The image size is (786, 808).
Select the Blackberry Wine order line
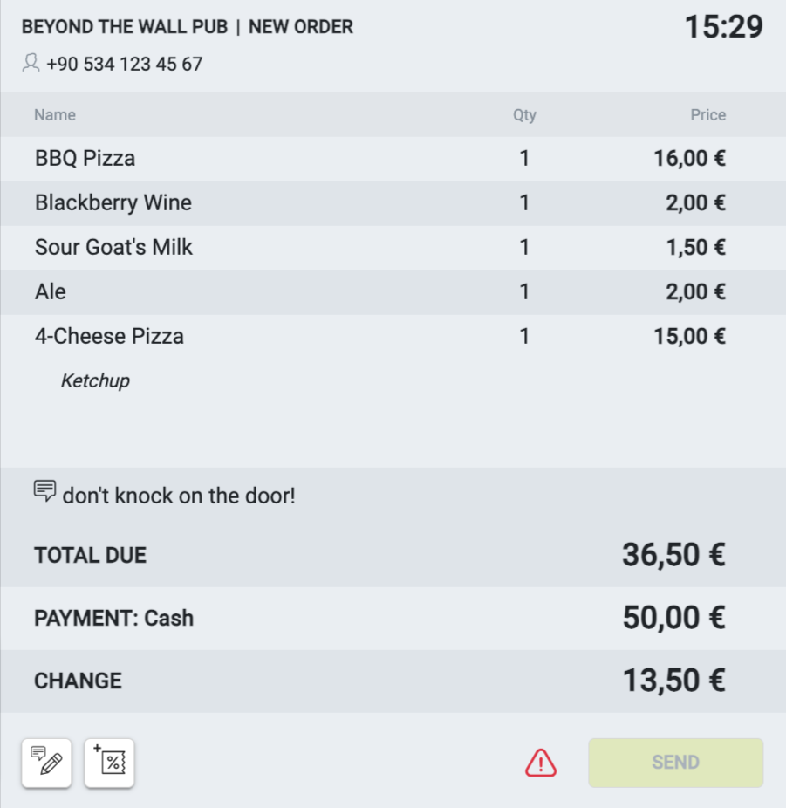click(x=113, y=203)
